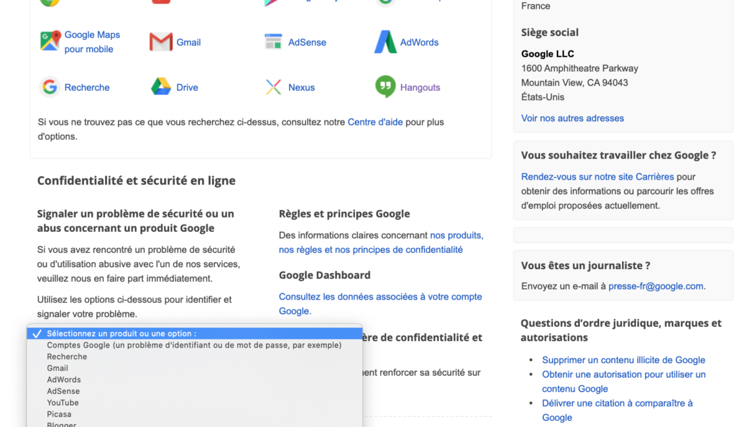Screen dimensions: 752x427
Task: Select 'Comptes Google' option in dropdown list
Action: pyautogui.click(x=194, y=345)
